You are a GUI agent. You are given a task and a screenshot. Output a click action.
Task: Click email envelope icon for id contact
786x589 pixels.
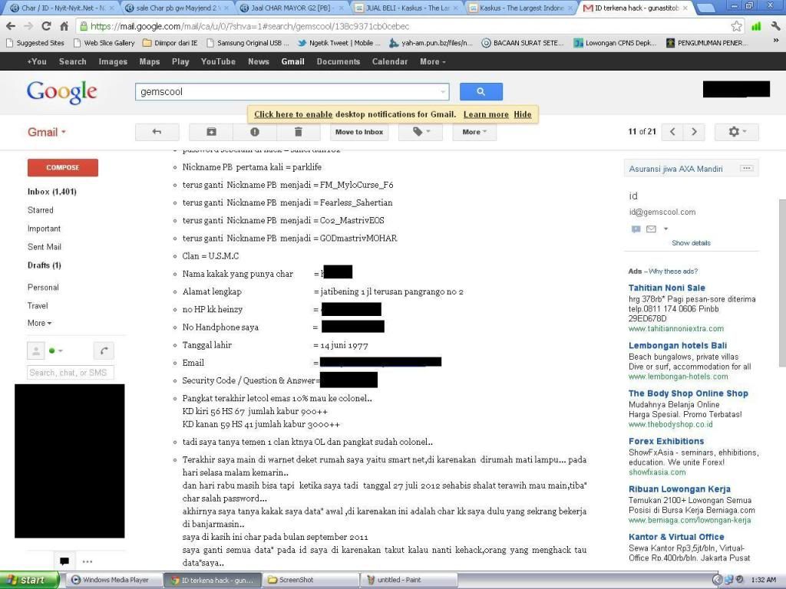(x=651, y=229)
